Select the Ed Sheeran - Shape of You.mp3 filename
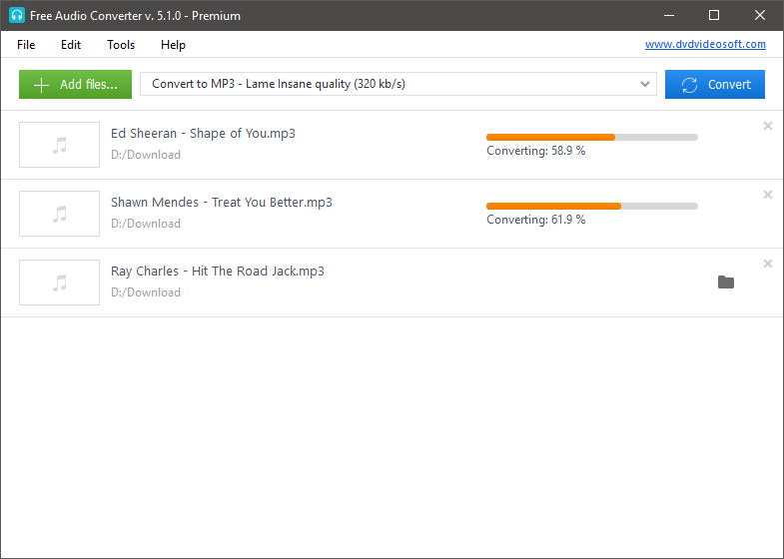This screenshot has width=784, height=559. point(203,134)
